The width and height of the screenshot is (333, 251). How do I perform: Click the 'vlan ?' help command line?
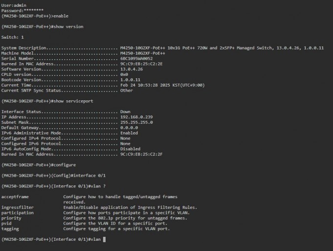pyautogui.click(x=53, y=186)
